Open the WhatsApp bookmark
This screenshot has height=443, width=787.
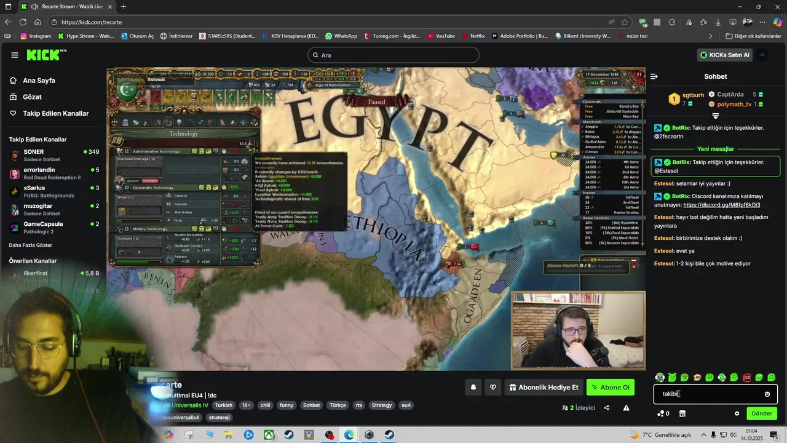click(x=341, y=36)
